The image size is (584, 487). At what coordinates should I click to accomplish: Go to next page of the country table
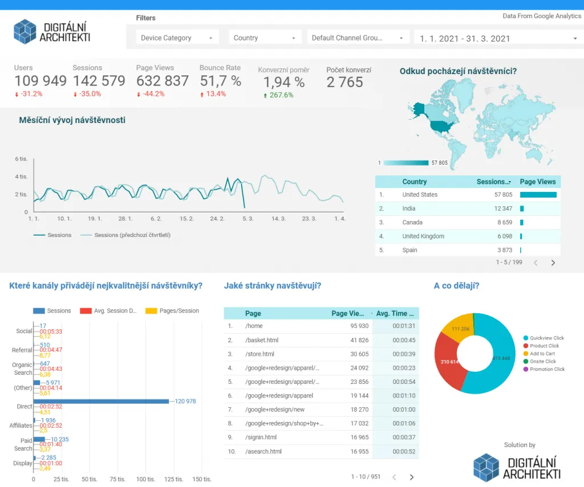click(x=553, y=263)
